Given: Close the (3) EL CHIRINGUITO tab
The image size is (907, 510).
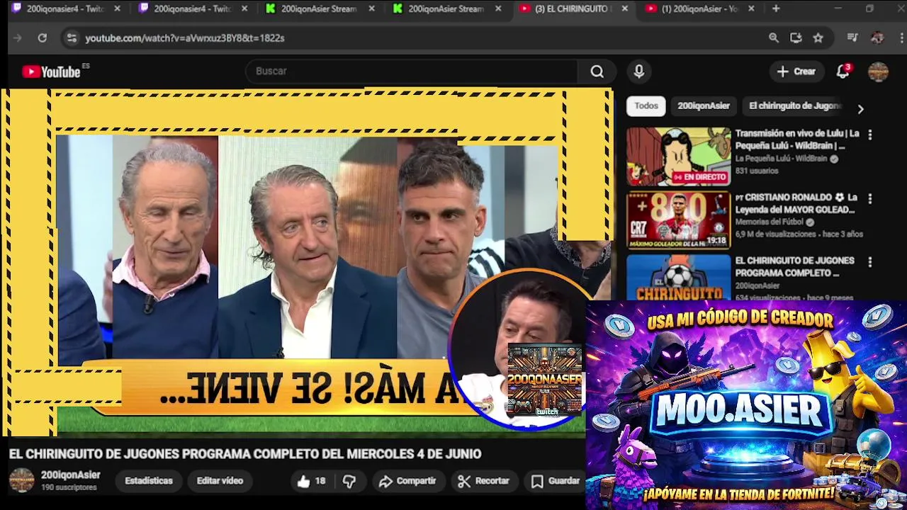Looking at the screenshot, I should (624, 8).
